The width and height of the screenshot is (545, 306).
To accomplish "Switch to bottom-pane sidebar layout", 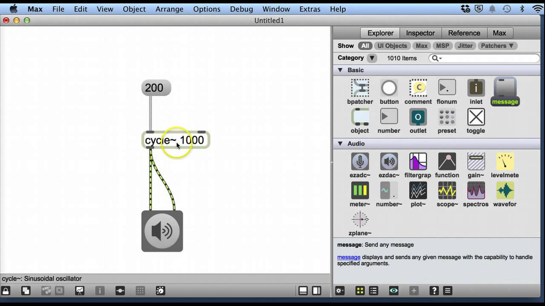I will (x=303, y=291).
